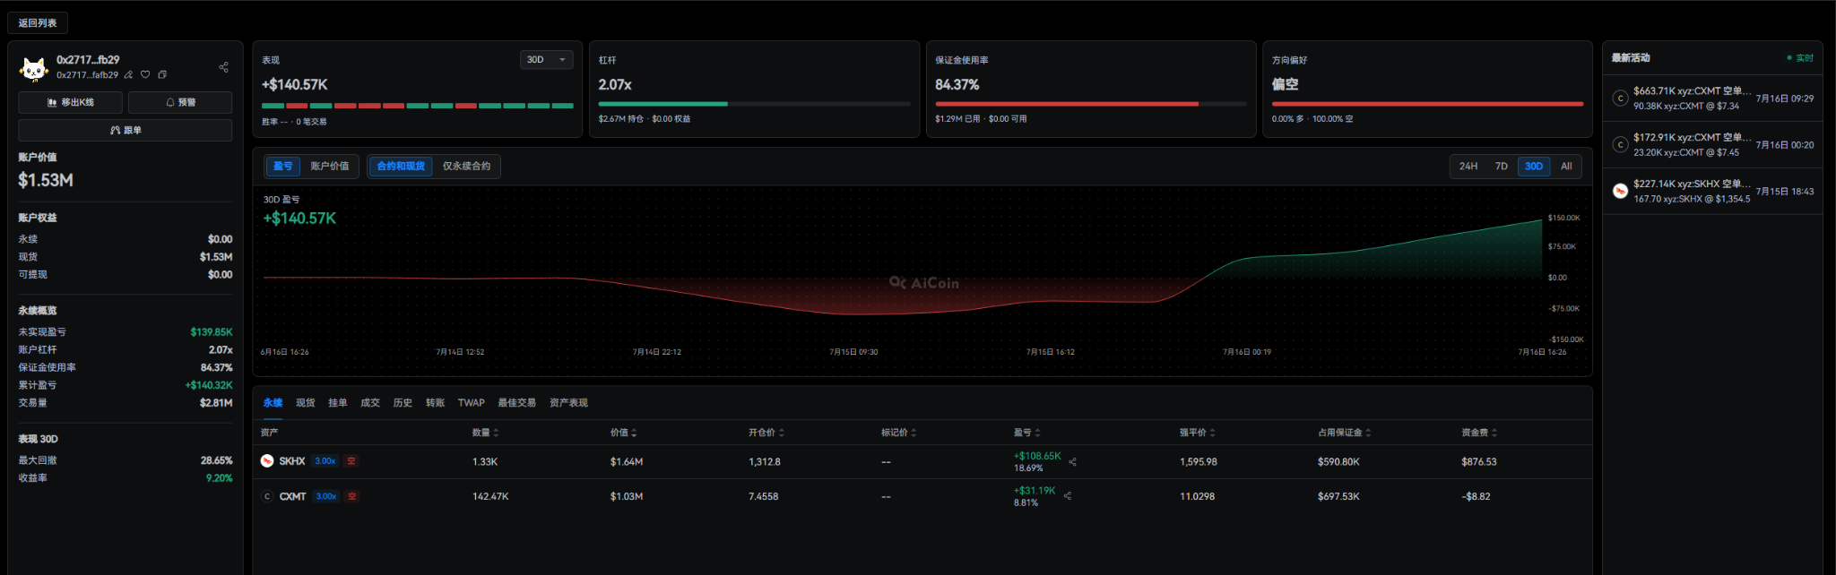The image size is (1836, 575).
Task: Click the SKHX coin icon in 最新活动
Action: [1620, 192]
